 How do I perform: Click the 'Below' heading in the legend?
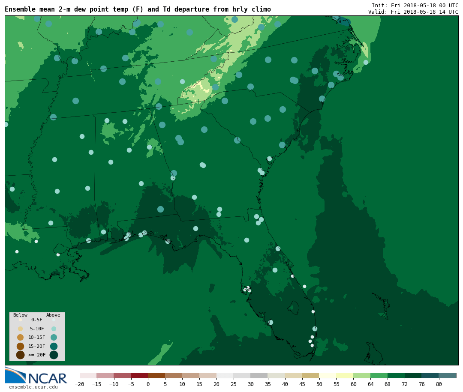[x=20, y=315]
